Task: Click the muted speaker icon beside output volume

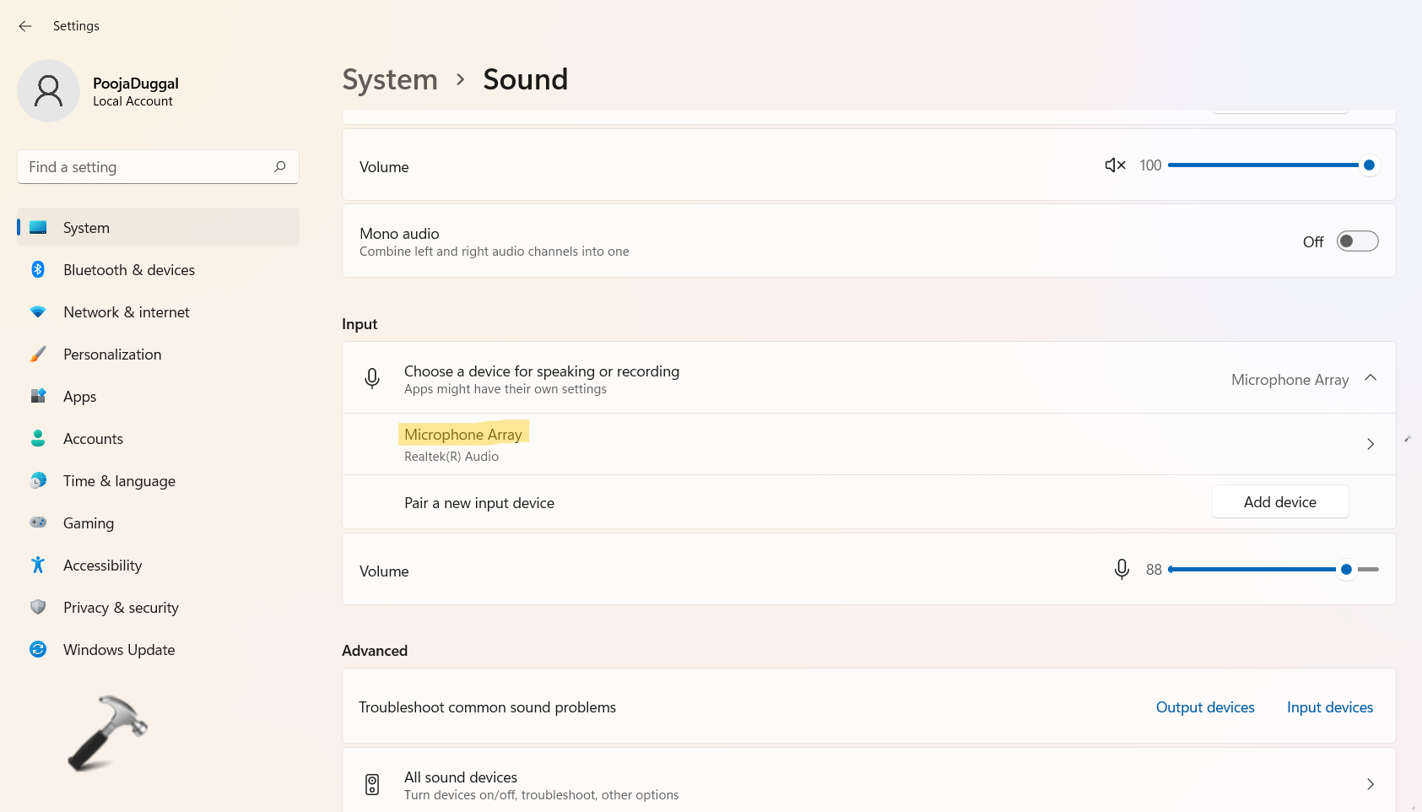Action: point(1115,165)
